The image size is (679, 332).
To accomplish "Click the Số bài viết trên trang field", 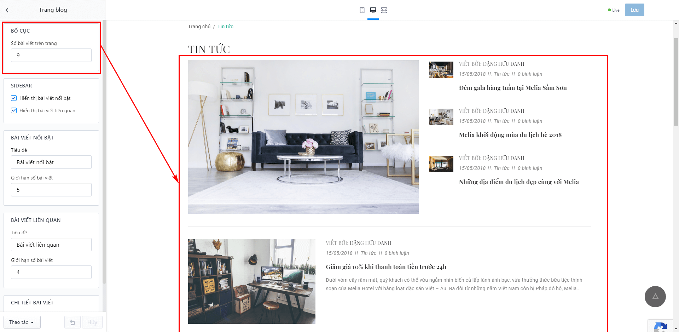I will tap(51, 55).
